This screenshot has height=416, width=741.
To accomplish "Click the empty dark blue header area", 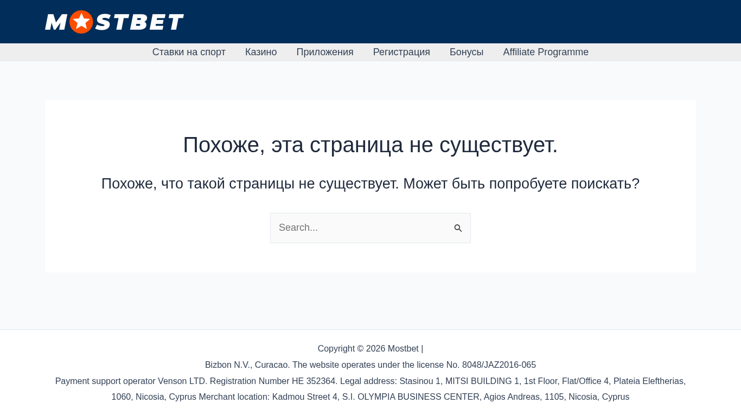I will tap(461, 22).
